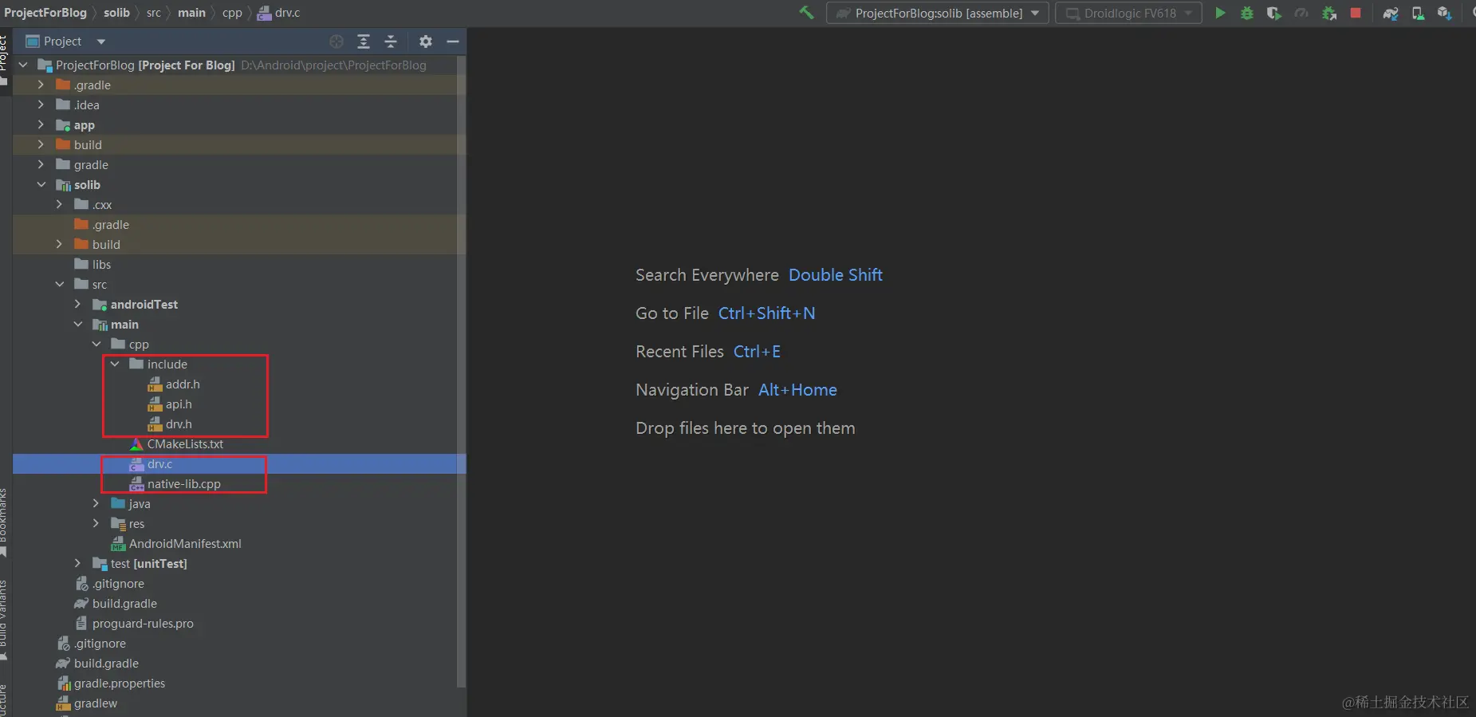Expand the androidTest folder
The image size is (1476, 717).
pyautogui.click(x=77, y=305)
